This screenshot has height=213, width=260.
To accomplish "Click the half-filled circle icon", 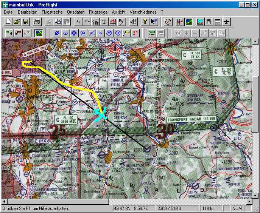I will coord(104,22).
